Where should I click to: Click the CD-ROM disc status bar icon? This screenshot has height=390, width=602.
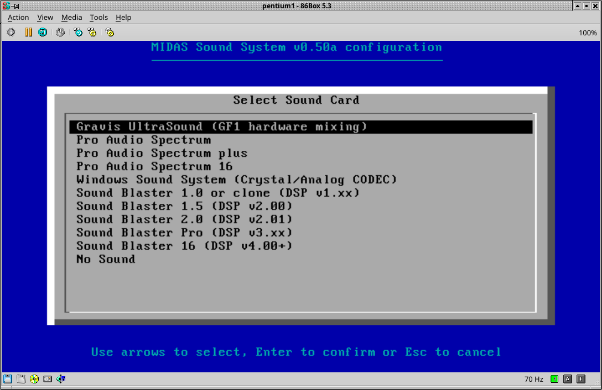[34, 379]
